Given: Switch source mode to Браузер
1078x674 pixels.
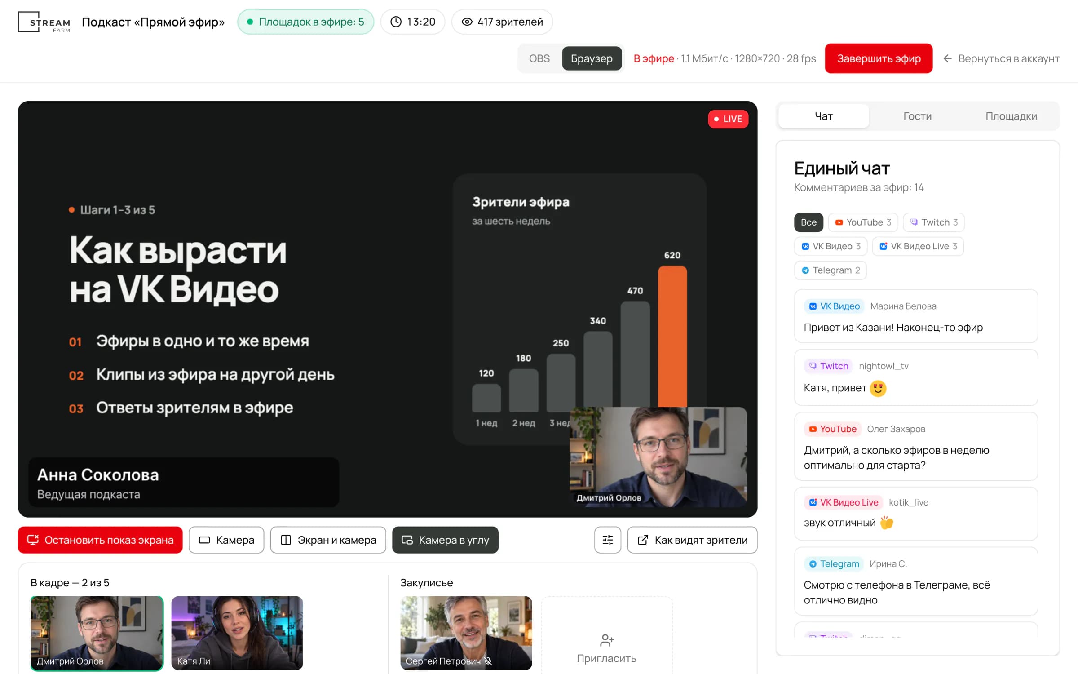Looking at the screenshot, I should tap(592, 58).
